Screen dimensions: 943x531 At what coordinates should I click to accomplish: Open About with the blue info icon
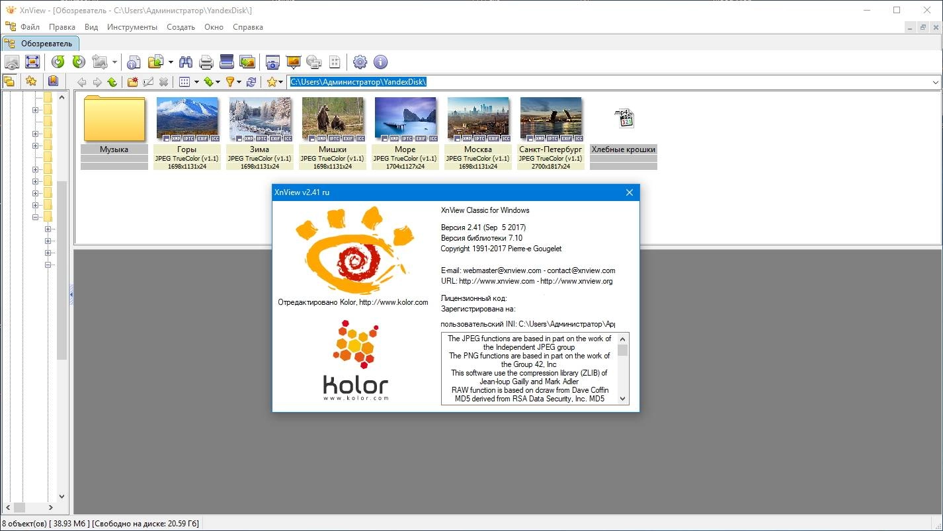[x=380, y=62]
